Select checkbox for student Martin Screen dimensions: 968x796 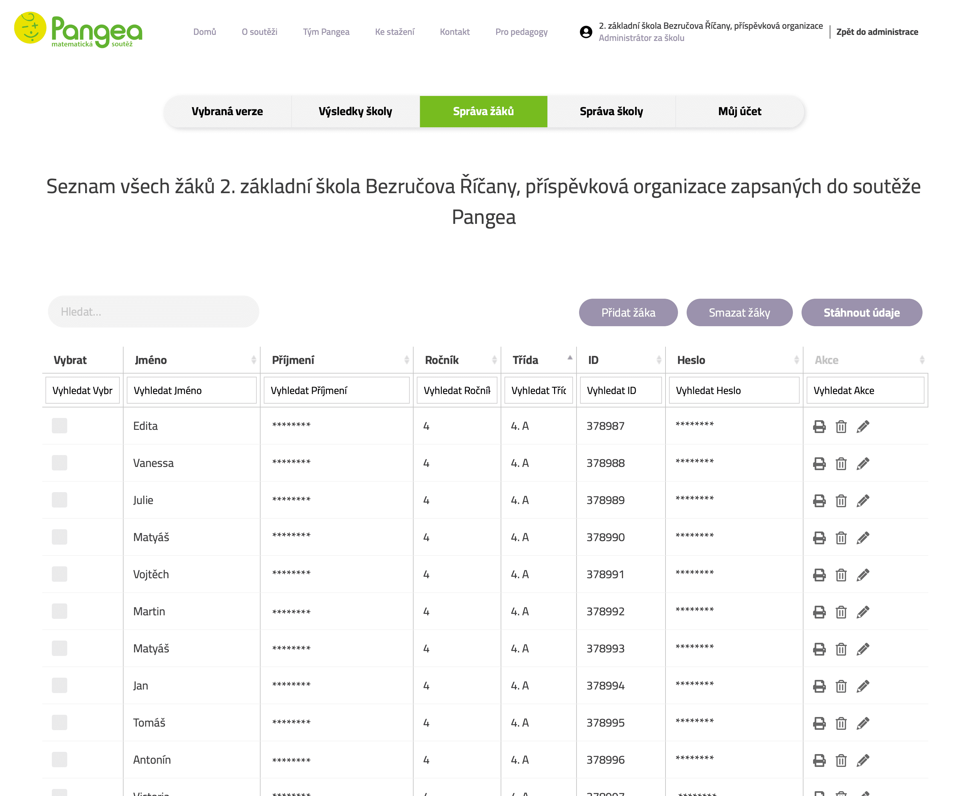point(59,611)
